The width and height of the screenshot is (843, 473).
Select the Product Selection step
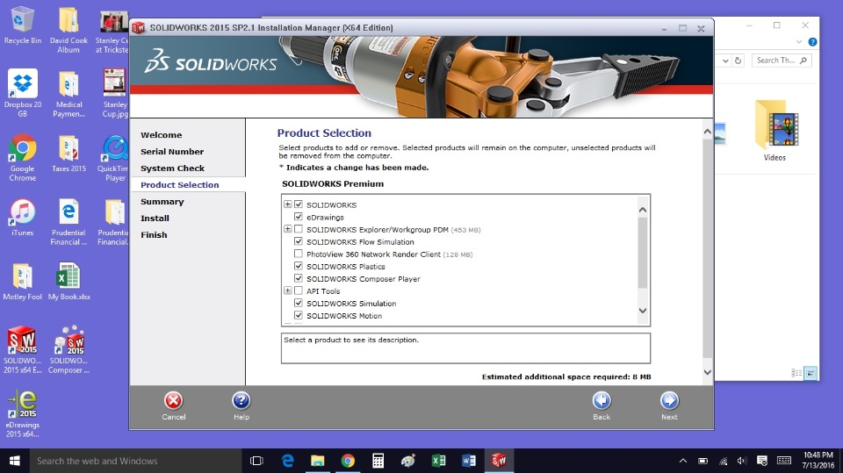tap(179, 185)
